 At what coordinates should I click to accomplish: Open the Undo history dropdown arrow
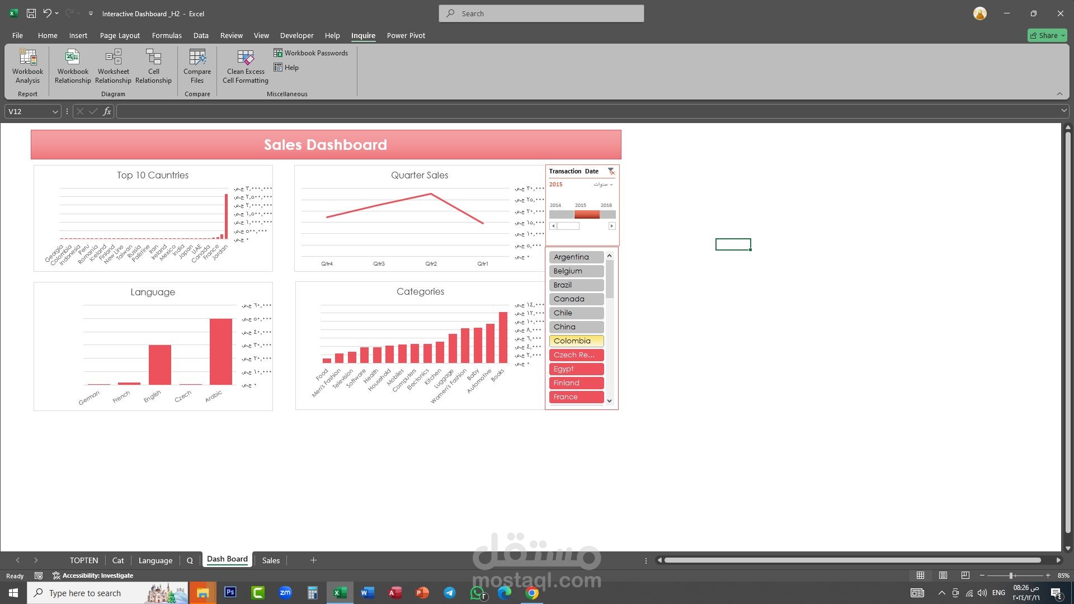coord(57,13)
